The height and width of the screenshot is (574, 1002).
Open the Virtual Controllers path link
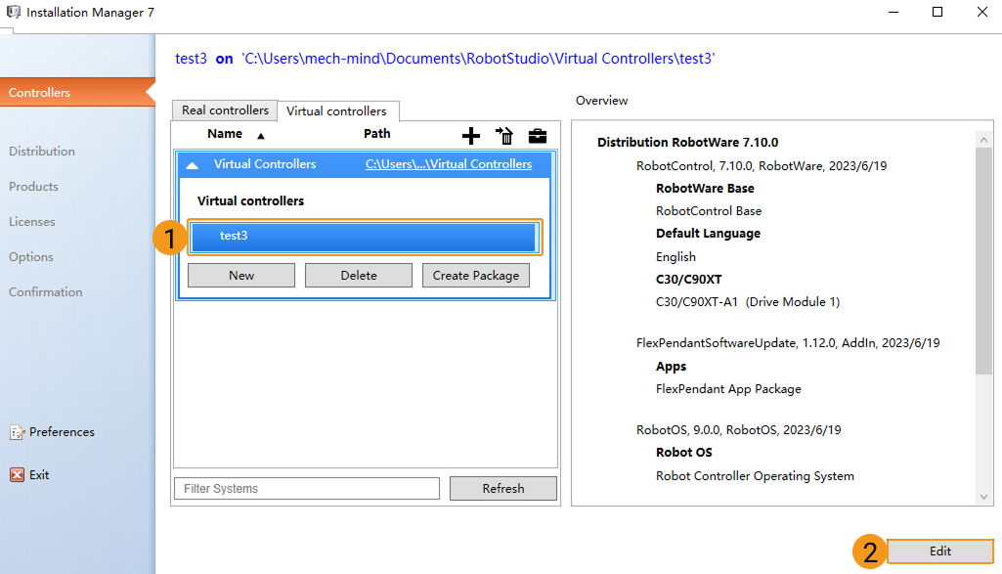[x=449, y=164]
